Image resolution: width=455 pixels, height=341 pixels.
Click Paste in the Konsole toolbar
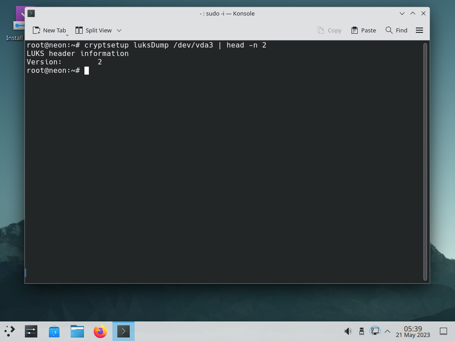[363, 31]
